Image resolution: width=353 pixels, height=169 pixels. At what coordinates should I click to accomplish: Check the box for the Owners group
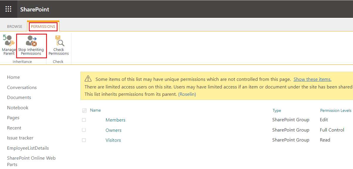pos(84,130)
